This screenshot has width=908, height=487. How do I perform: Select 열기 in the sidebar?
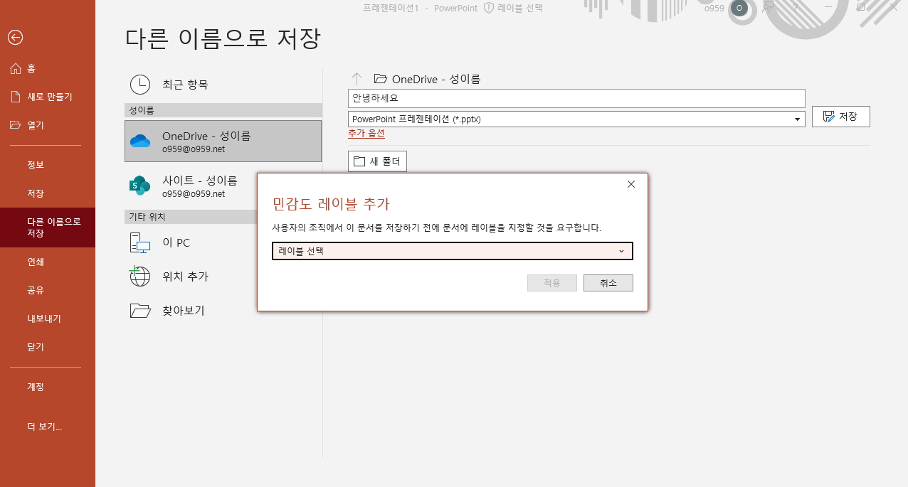click(x=48, y=125)
